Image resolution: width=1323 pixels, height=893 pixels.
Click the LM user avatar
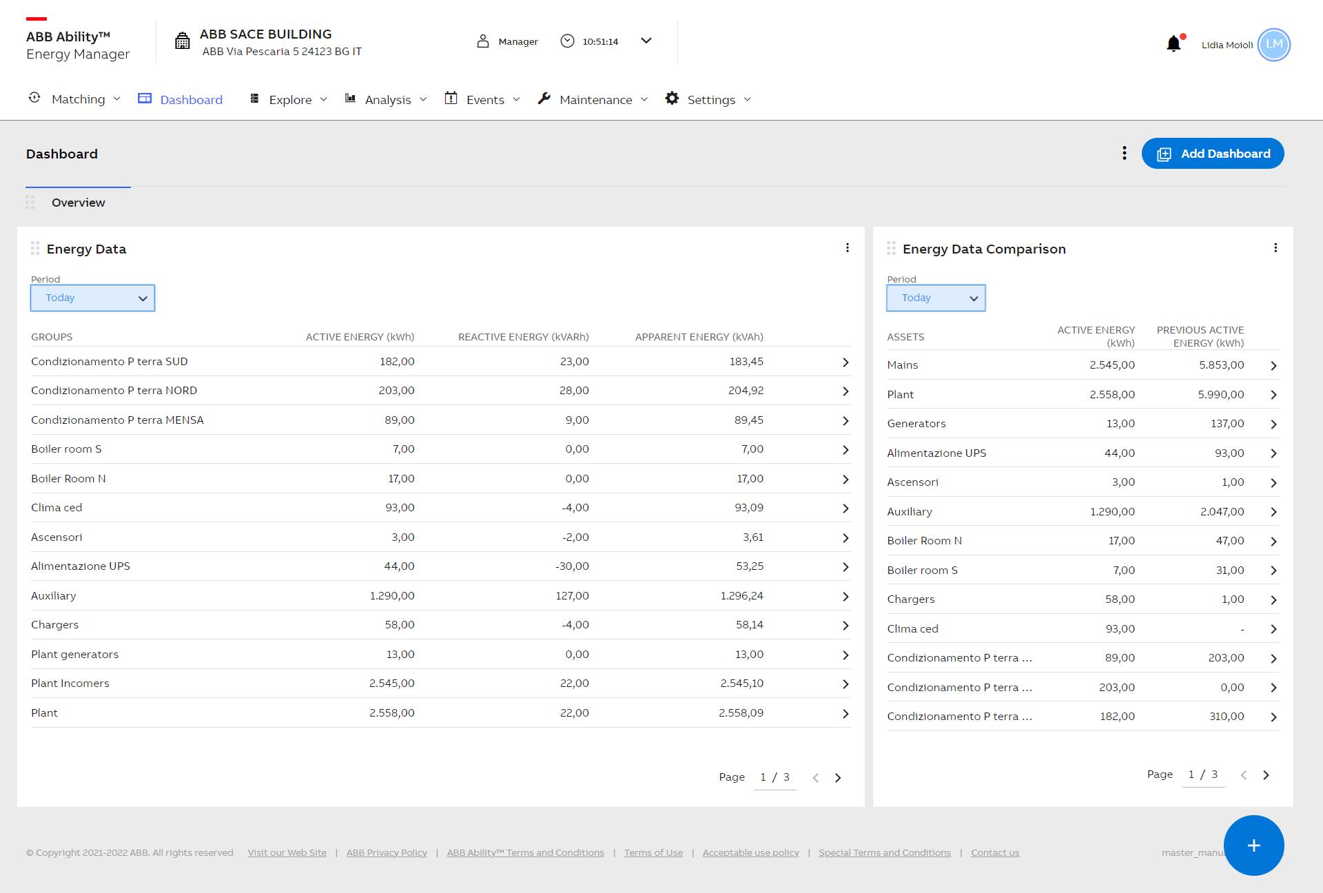tap(1274, 44)
